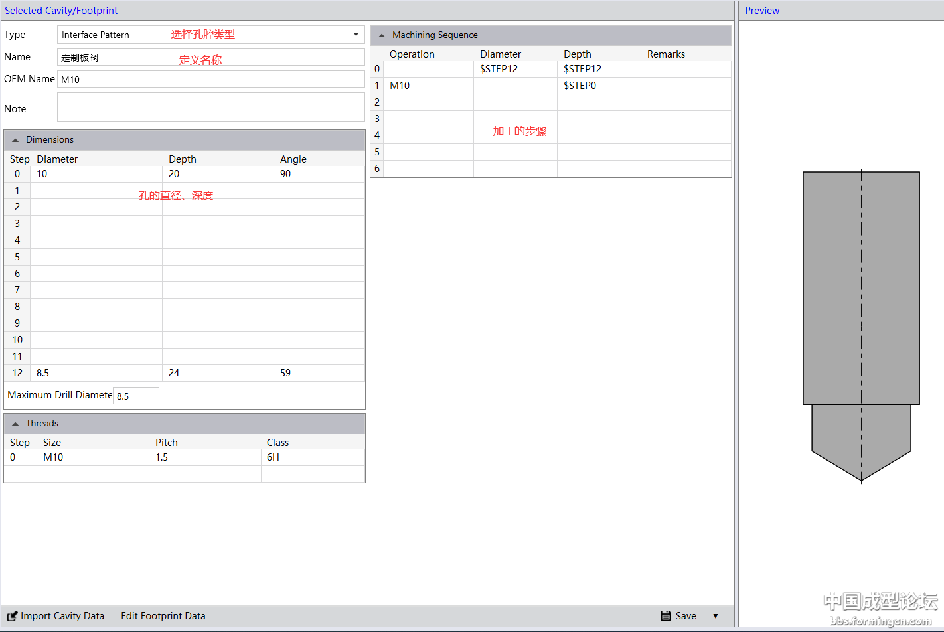Click inside the empty Note text box

tap(210, 108)
